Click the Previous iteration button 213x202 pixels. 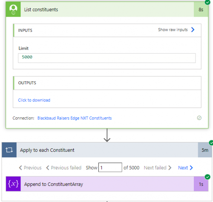(30, 168)
